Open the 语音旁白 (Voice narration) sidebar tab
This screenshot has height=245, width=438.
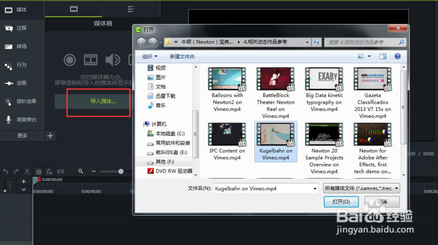point(22,120)
